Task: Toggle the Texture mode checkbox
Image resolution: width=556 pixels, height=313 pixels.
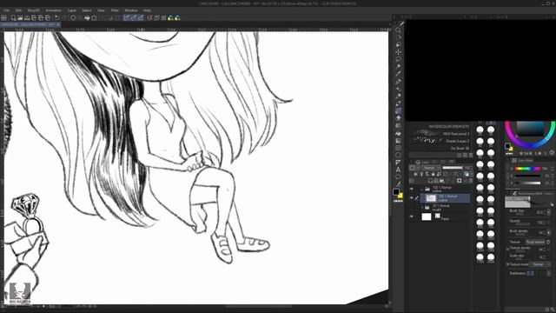Action: coord(507,264)
